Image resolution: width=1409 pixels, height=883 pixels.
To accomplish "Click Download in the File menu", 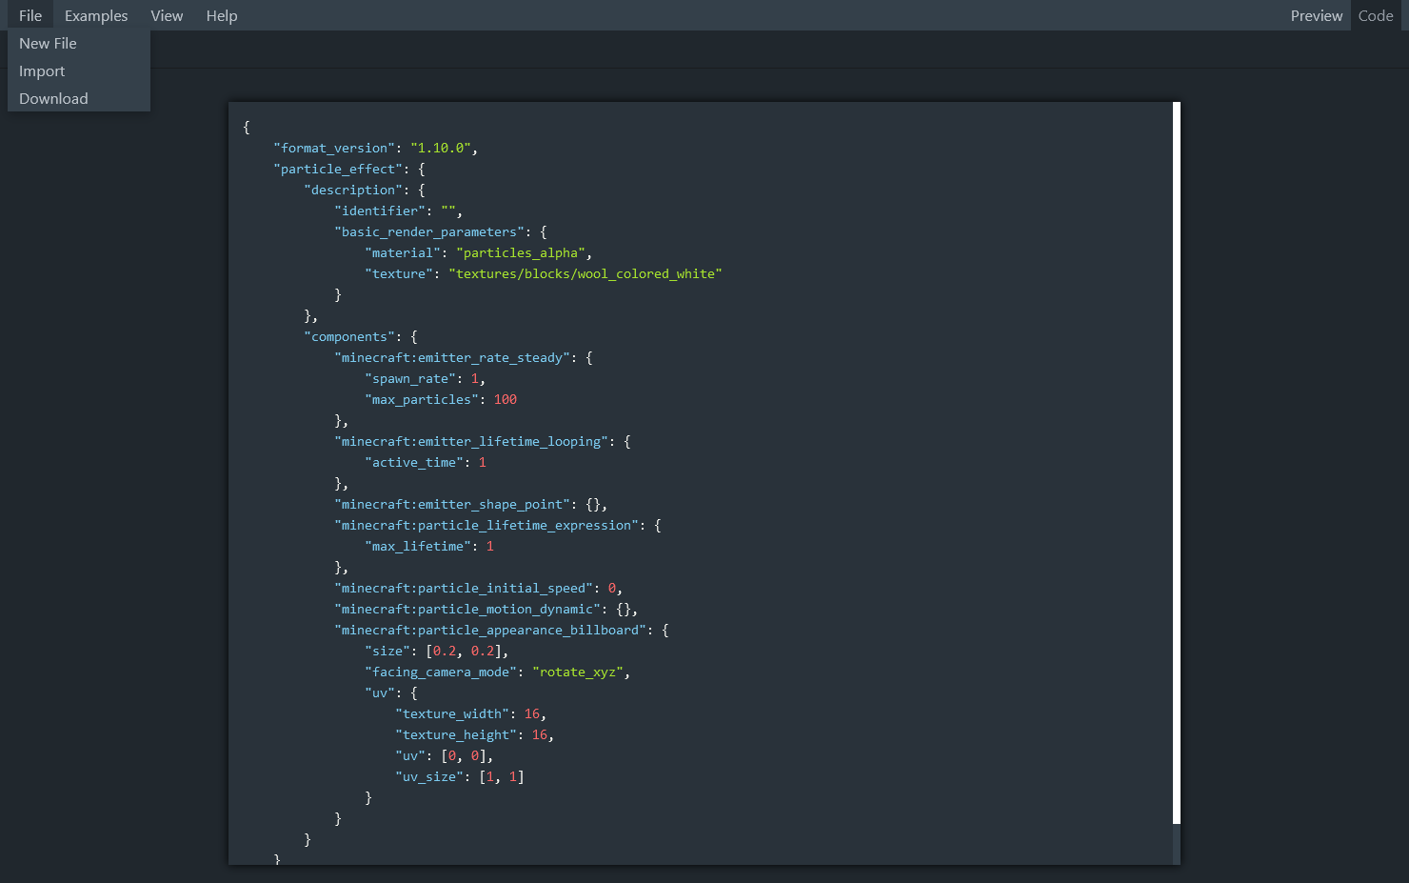I will 79,99.
